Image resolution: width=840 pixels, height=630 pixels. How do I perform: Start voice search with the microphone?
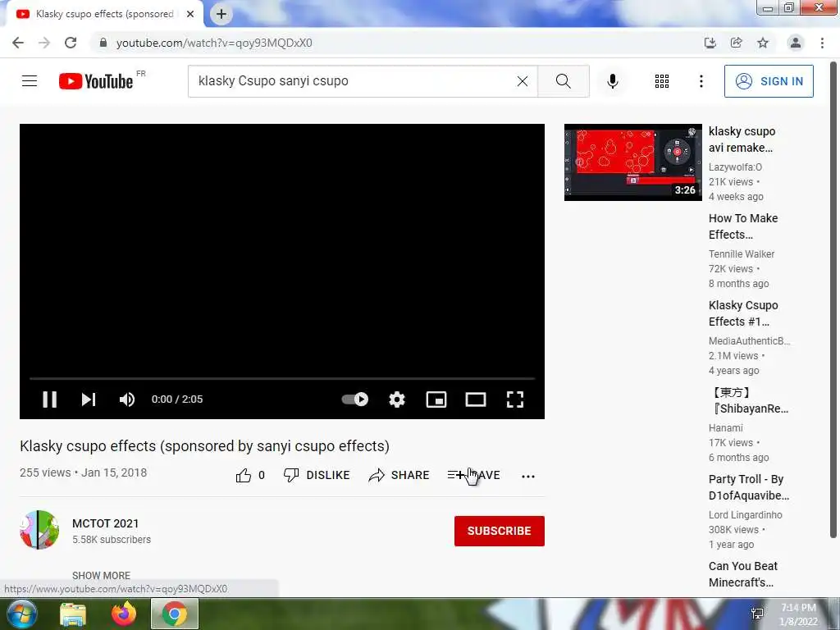point(613,81)
